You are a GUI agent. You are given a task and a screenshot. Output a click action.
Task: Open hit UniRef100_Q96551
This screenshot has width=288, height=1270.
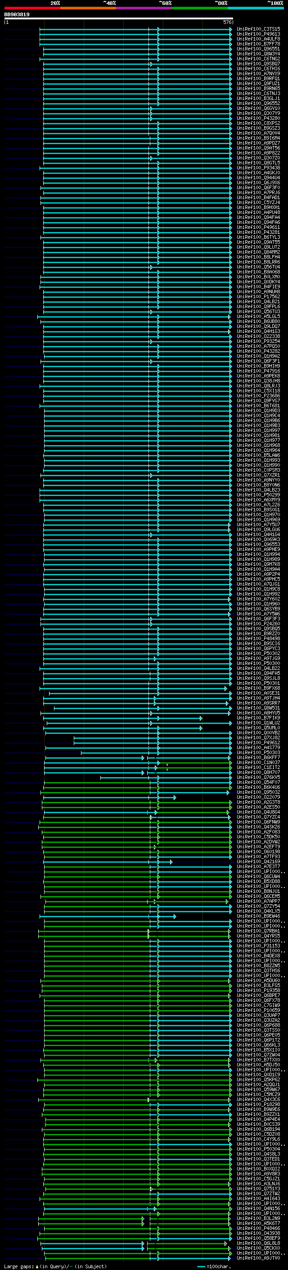point(258,49)
